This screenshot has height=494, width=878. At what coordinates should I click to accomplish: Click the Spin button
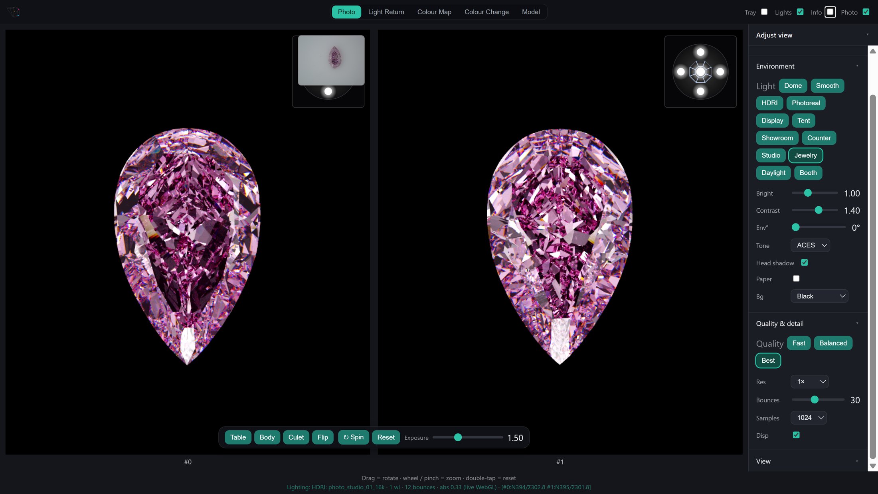(x=353, y=437)
